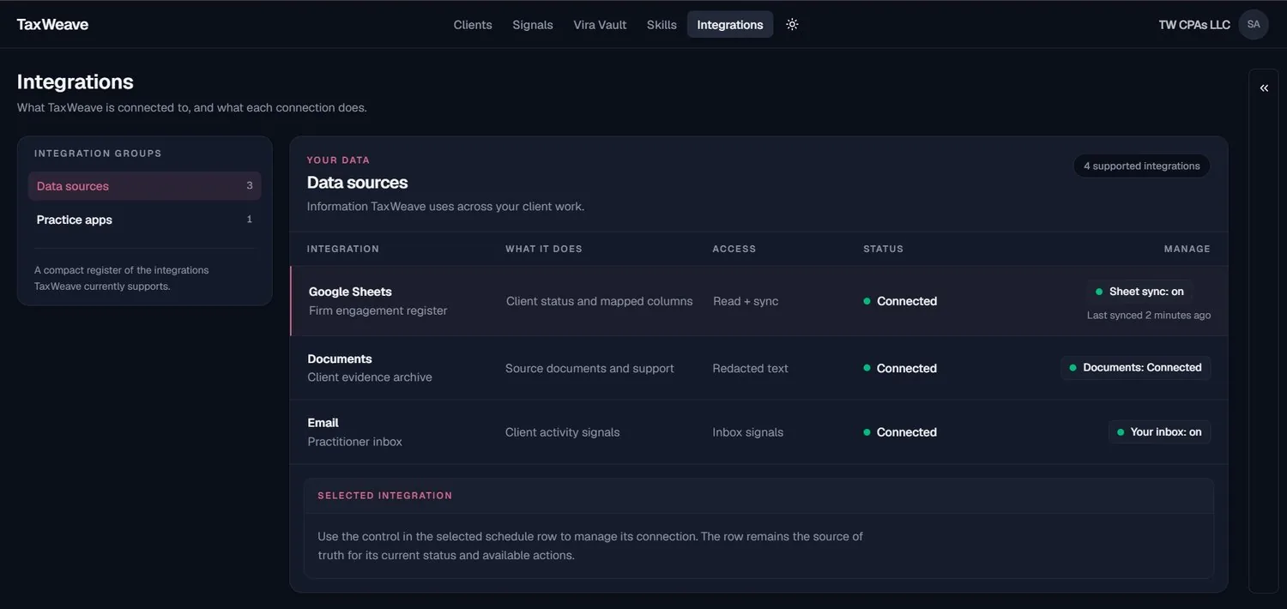Click the MANAGE column header
Image resolution: width=1287 pixels, height=609 pixels.
(1187, 249)
